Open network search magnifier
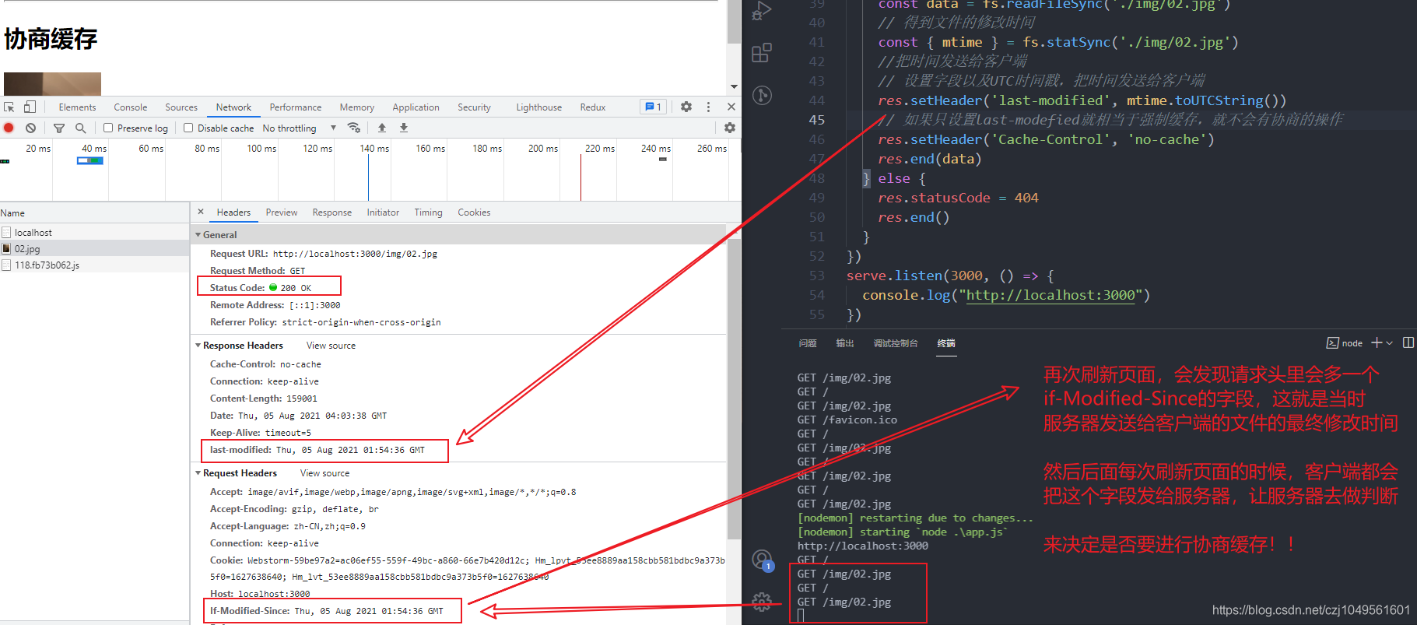Screen dimensions: 1417x625 (x=80, y=128)
